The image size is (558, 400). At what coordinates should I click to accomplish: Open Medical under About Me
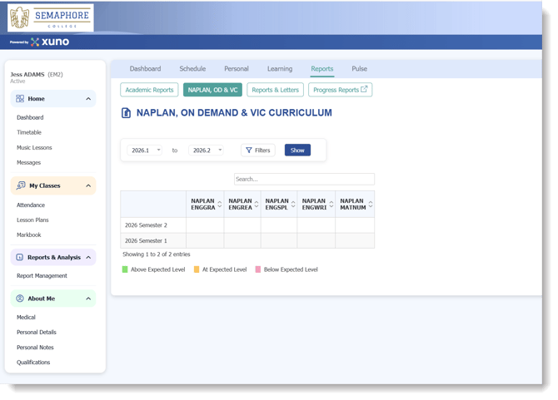click(x=26, y=317)
